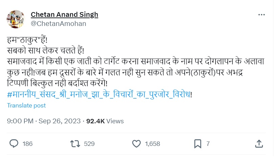Click the Translate post link

coord(26,105)
